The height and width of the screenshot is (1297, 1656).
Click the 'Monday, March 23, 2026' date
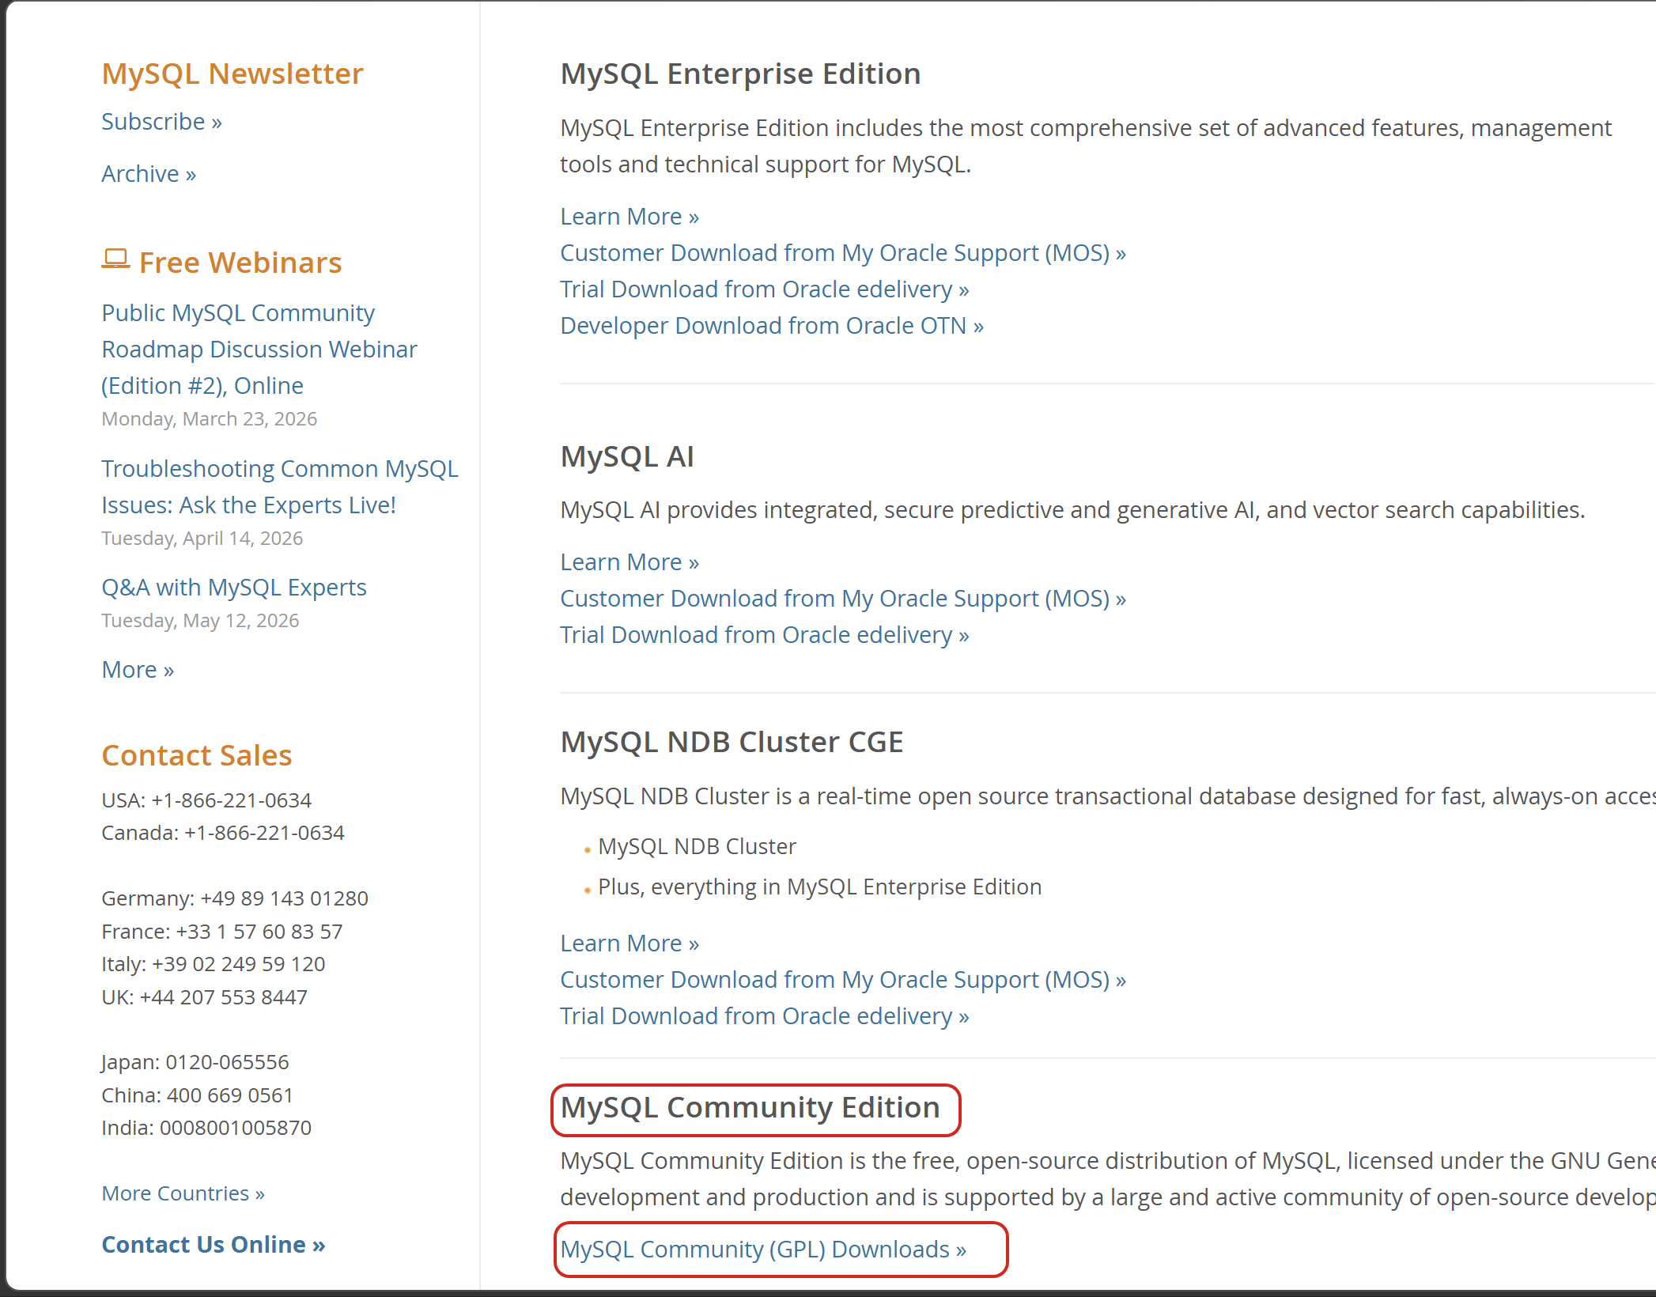pyautogui.click(x=210, y=419)
